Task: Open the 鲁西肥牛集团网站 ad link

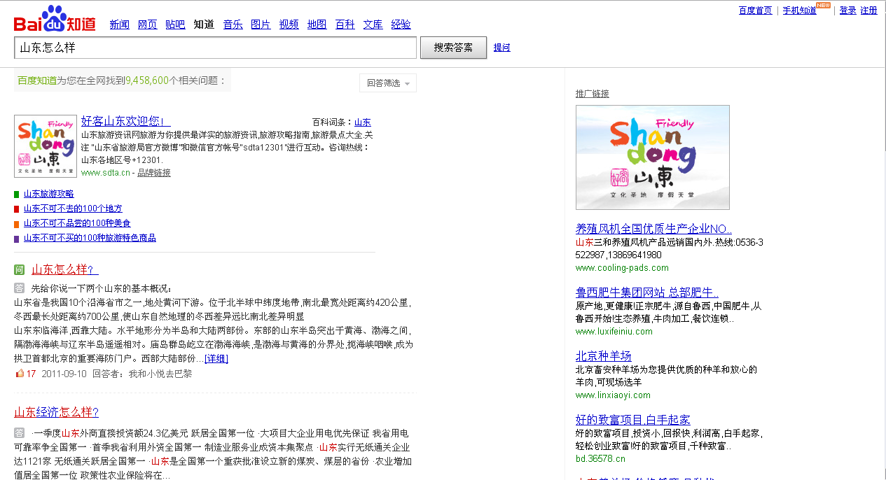Action: [647, 292]
